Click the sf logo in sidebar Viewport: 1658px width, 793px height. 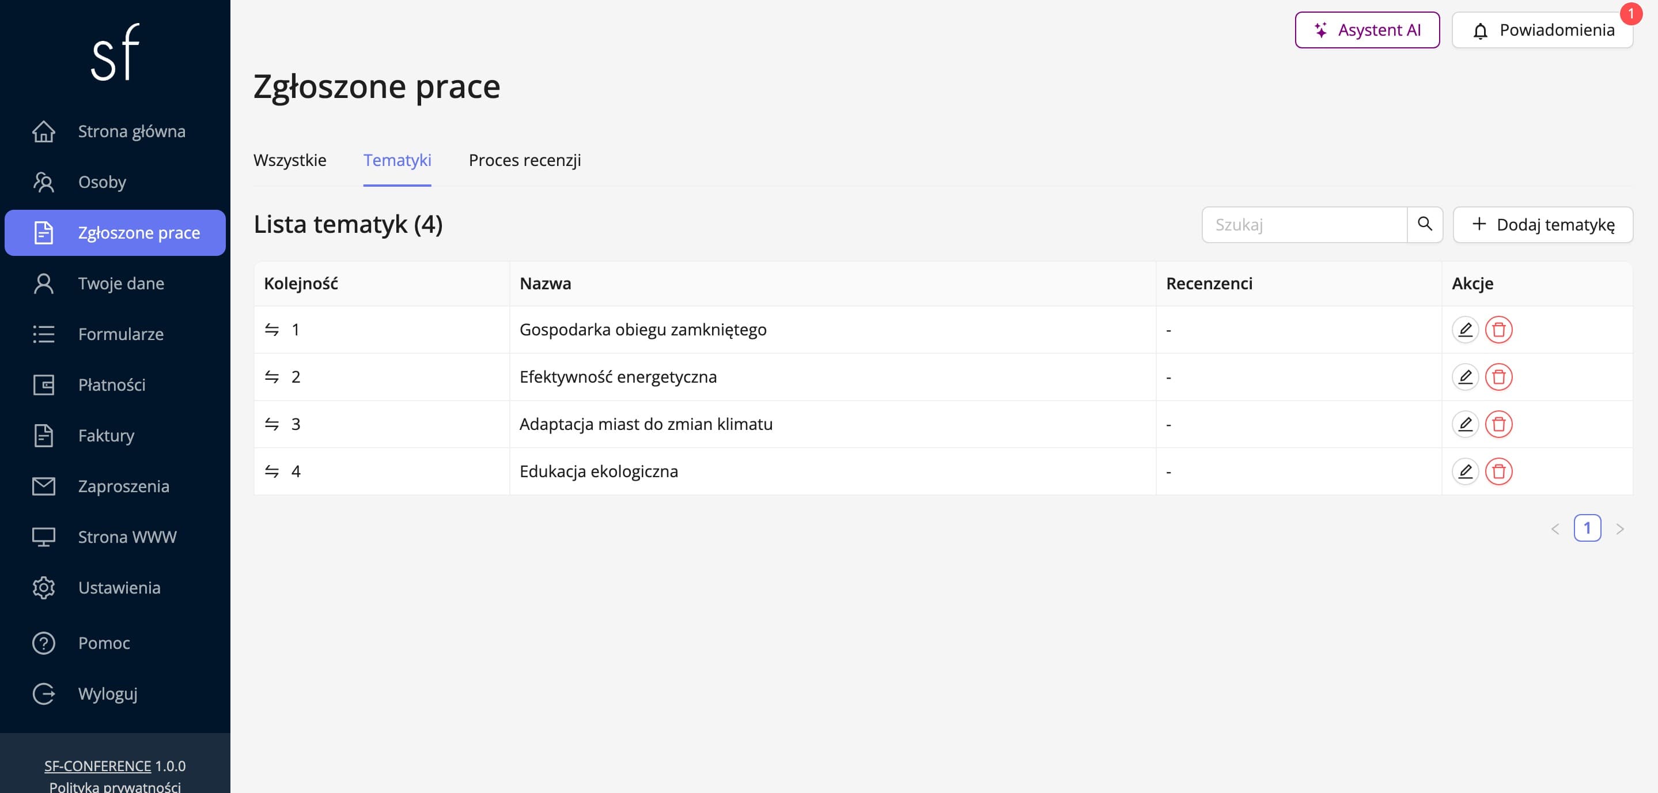click(x=115, y=52)
